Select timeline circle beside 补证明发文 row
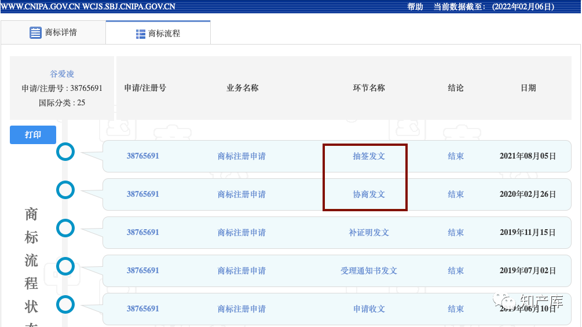The image size is (582, 327). click(x=65, y=228)
